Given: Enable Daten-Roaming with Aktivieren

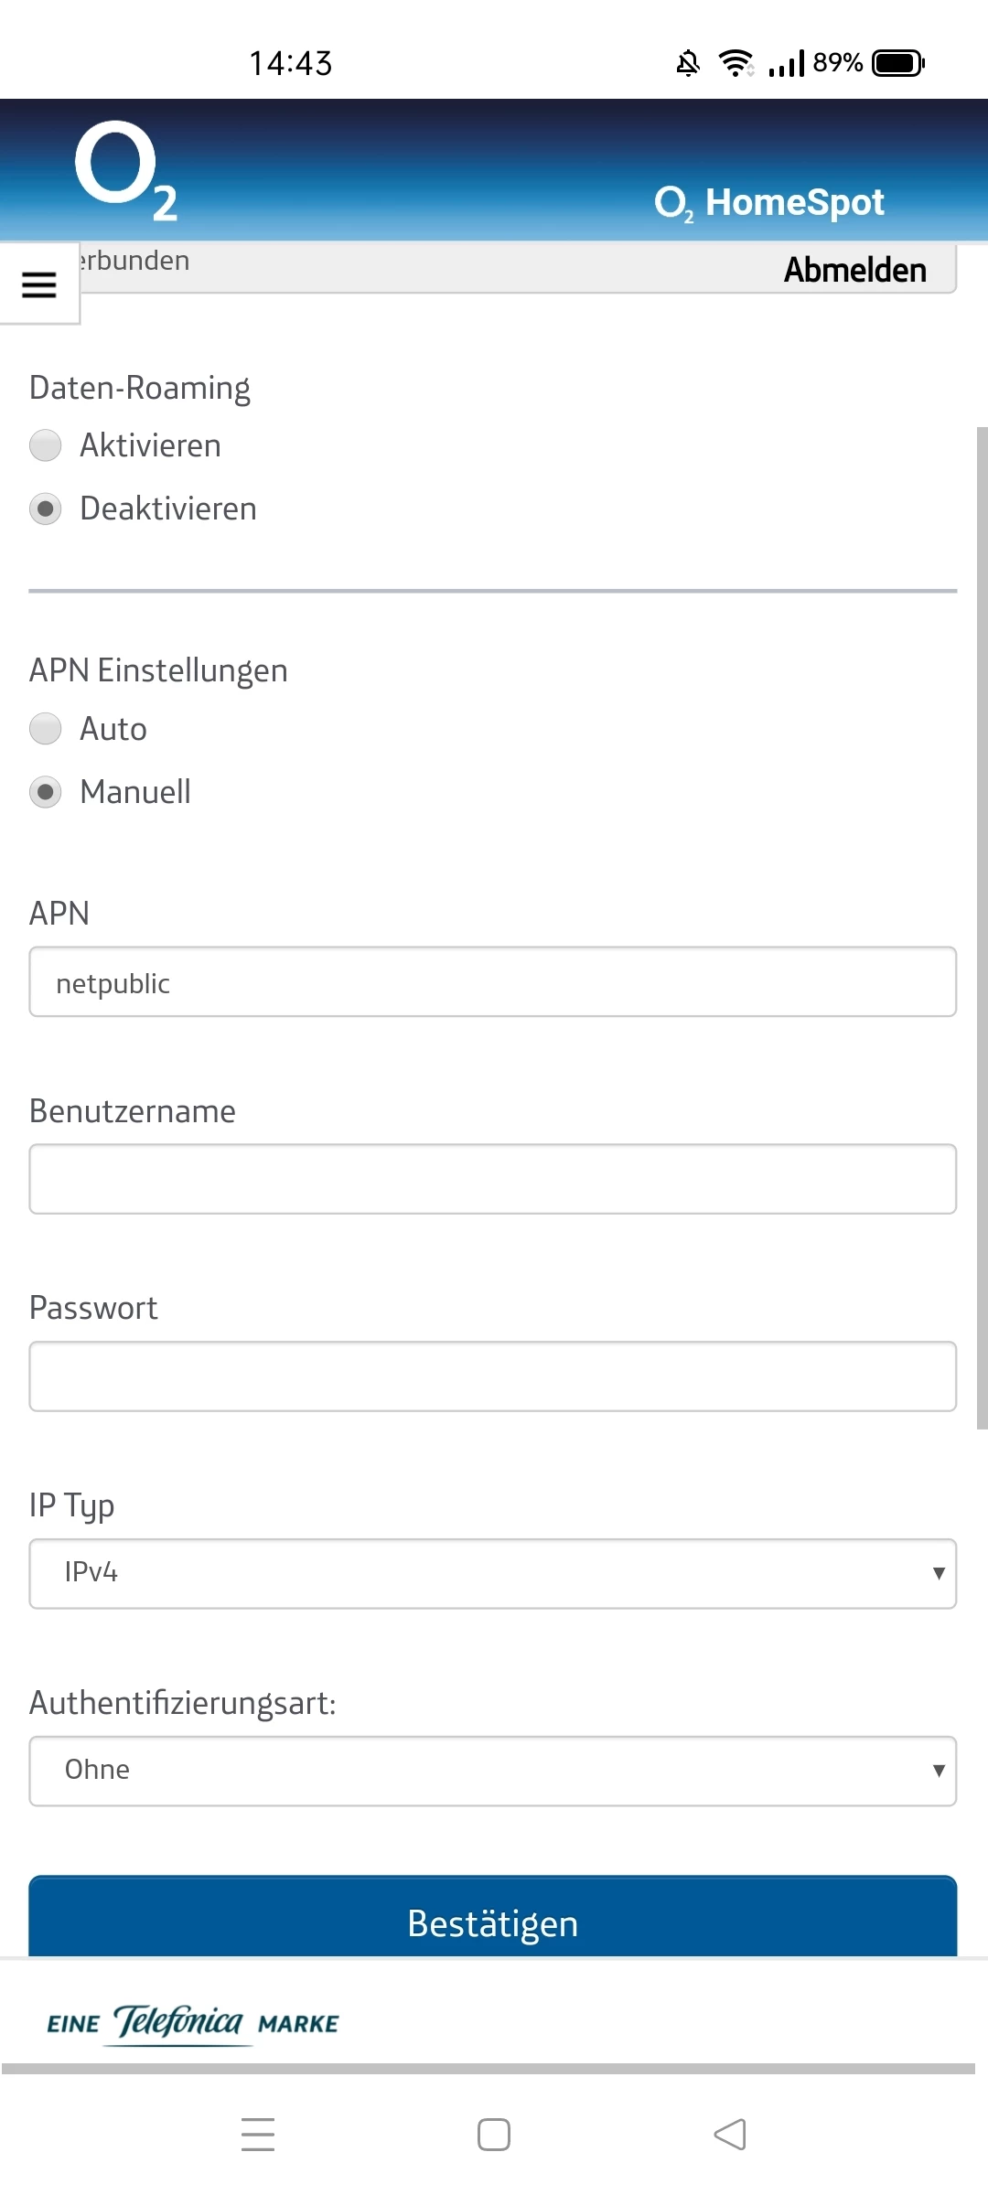Looking at the screenshot, I should point(46,446).
